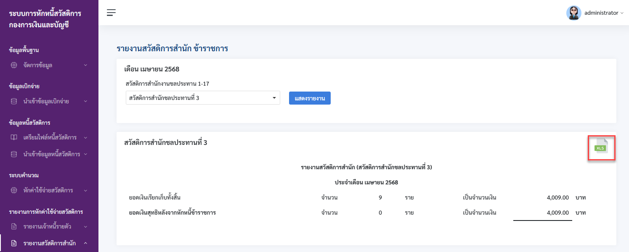Click page heading รายงานสวัสดิการสำนัก ข้าราชการ

(172, 48)
